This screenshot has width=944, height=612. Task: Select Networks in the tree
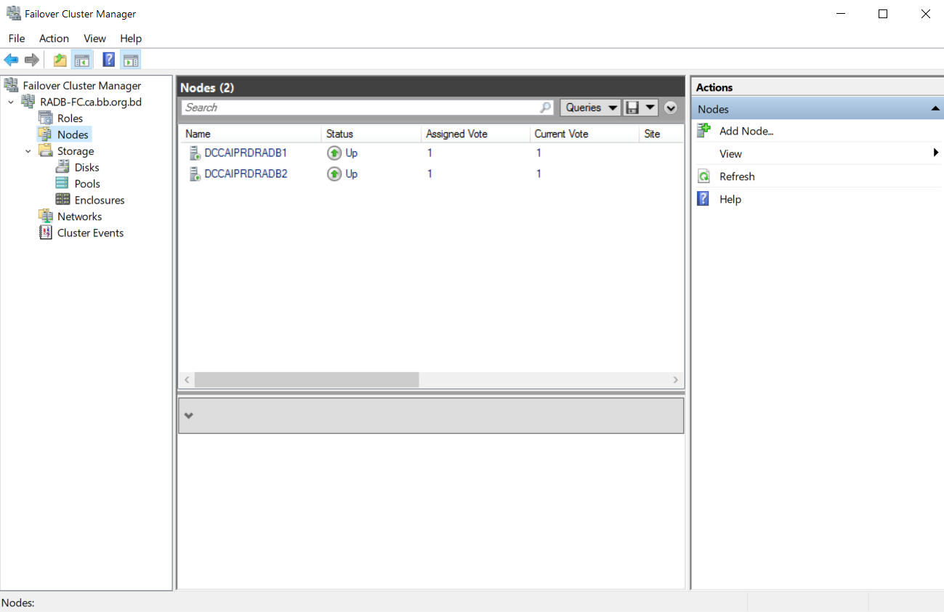click(x=80, y=216)
